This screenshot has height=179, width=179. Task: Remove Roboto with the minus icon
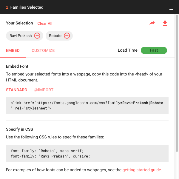tap(67, 36)
